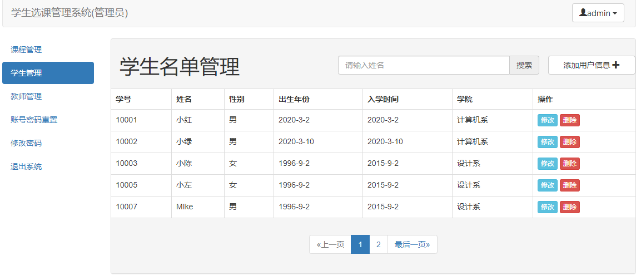Click 删除 for student 10001
The height and width of the screenshot is (275, 636).
point(570,120)
